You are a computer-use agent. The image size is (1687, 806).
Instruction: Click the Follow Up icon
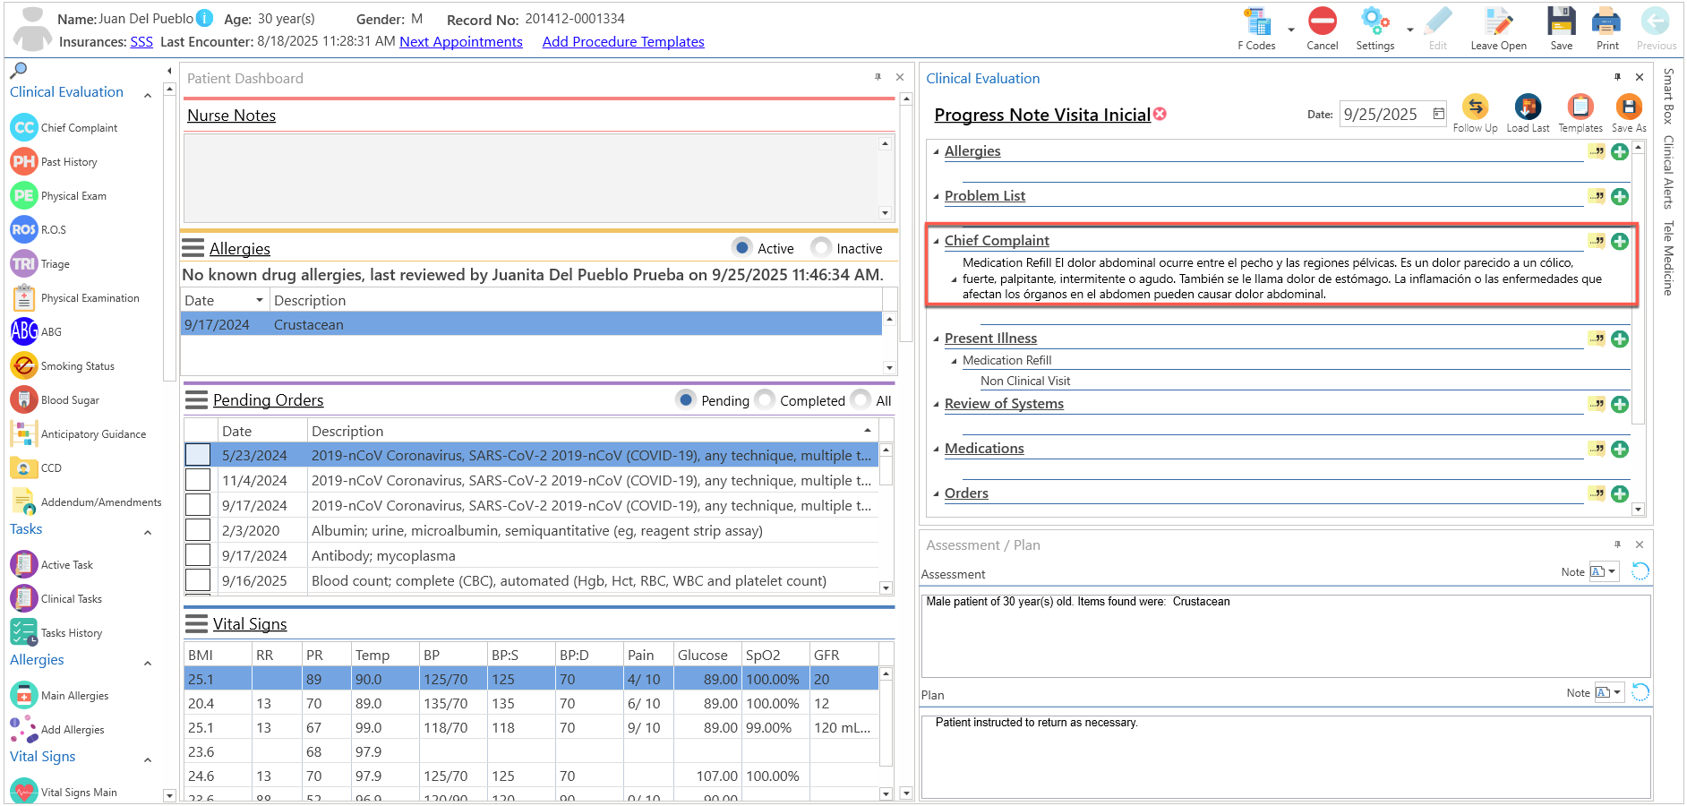(x=1475, y=107)
